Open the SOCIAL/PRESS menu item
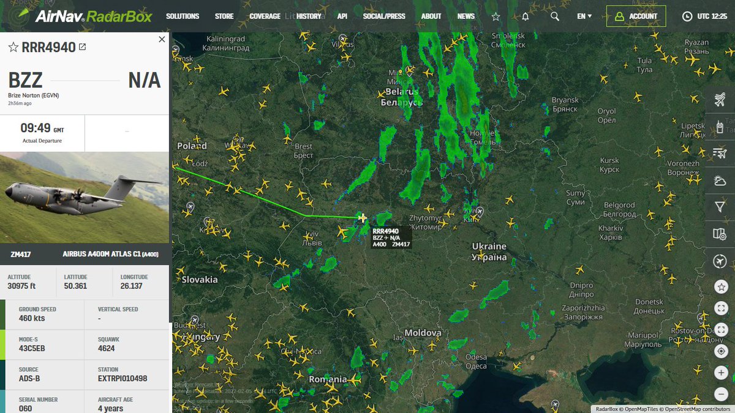This screenshot has width=735, height=413. click(x=384, y=17)
